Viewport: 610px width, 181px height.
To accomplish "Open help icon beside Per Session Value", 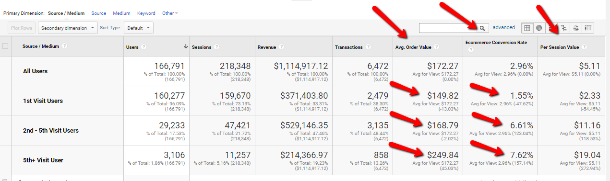I will click(584, 47).
